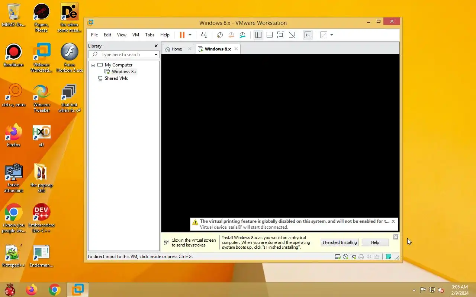Click the Firefox icon in the taskbar
Viewport: 476px width, 297px height.
tap(32, 290)
